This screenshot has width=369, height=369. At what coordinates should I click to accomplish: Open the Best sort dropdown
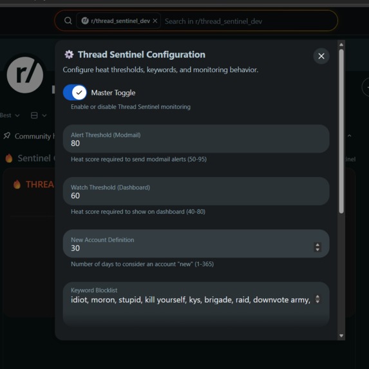pyautogui.click(x=10, y=115)
